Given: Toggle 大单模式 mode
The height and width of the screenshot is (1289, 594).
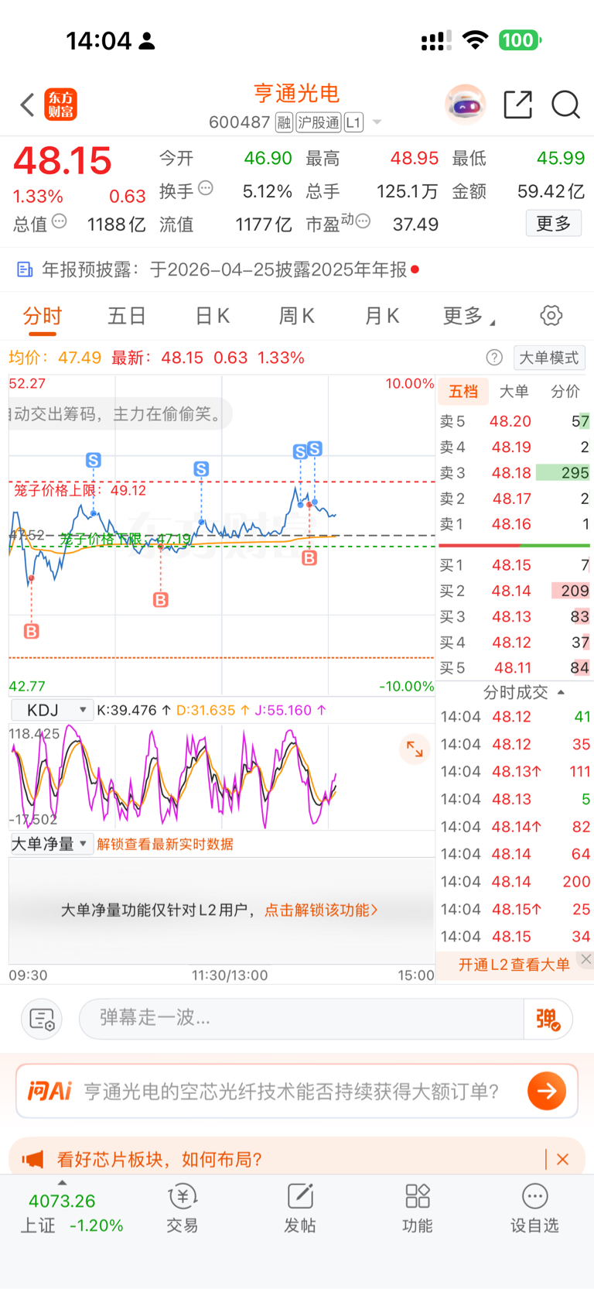Looking at the screenshot, I should [549, 358].
